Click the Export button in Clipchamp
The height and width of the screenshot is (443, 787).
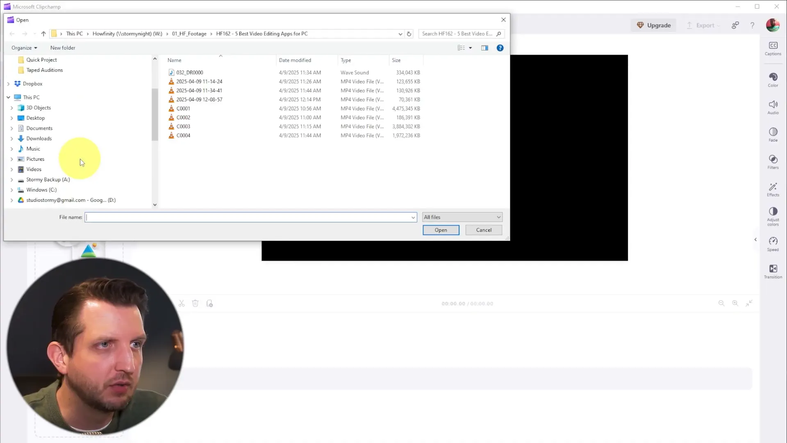(x=703, y=25)
